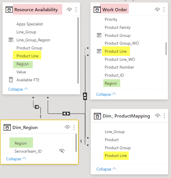Select Line_Group_Region calculated column
Viewport: 171px width, 178px height.
33,40
